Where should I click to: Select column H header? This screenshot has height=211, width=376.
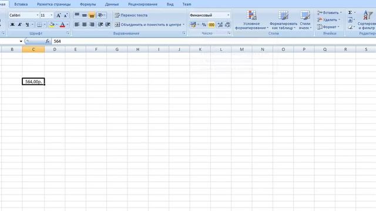click(137, 49)
